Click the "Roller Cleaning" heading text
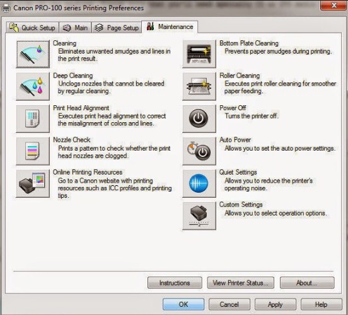This screenshot has height=315, width=348. 240,76
